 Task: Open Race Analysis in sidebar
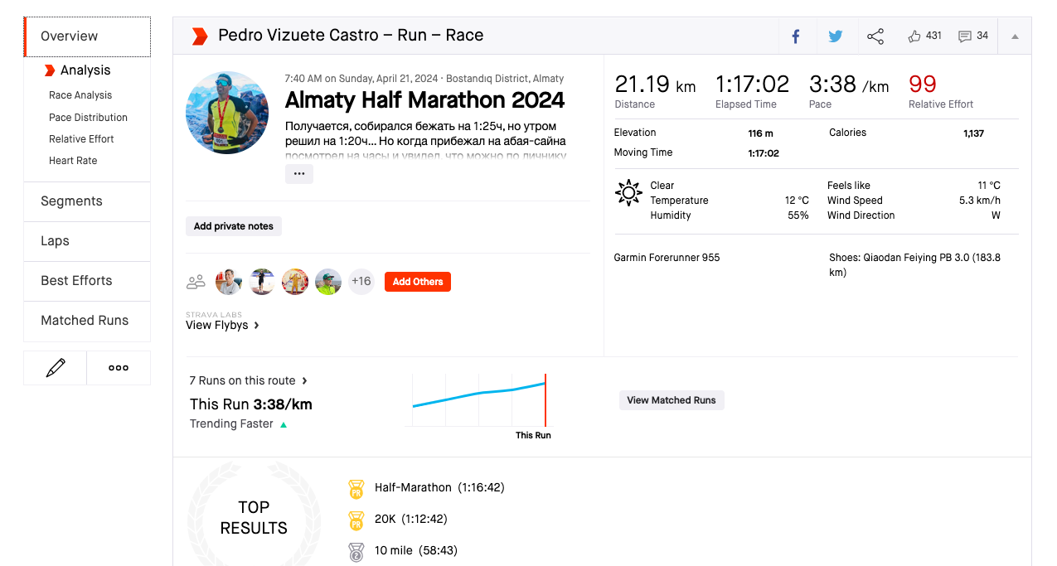point(80,95)
